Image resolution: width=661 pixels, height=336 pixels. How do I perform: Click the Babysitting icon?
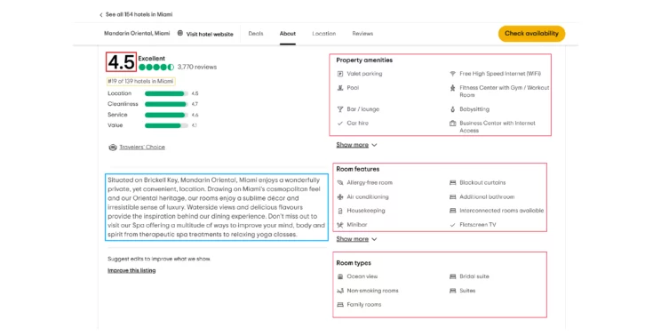(x=453, y=109)
